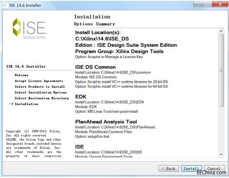Click the Install button
This screenshot has height=178, width=229.
tap(192, 169)
